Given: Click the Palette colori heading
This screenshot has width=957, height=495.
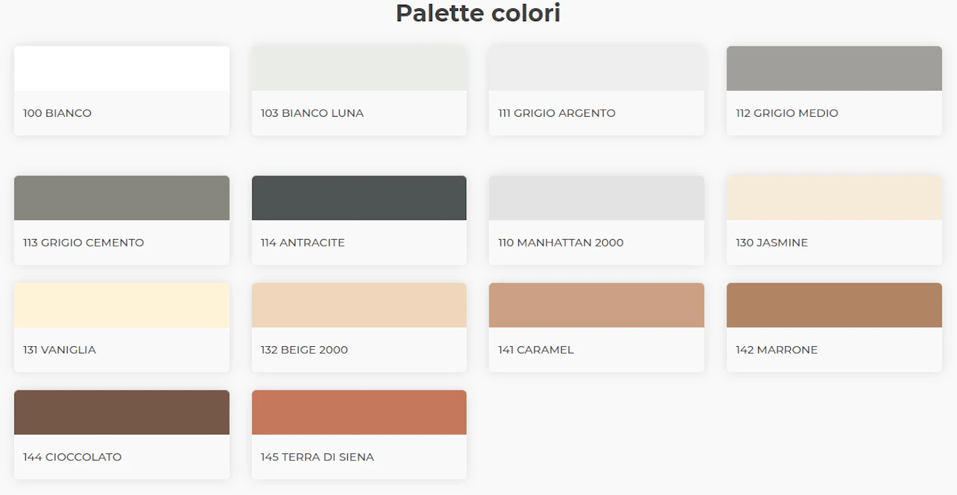Looking at the screenshot, I should [478, 13].
